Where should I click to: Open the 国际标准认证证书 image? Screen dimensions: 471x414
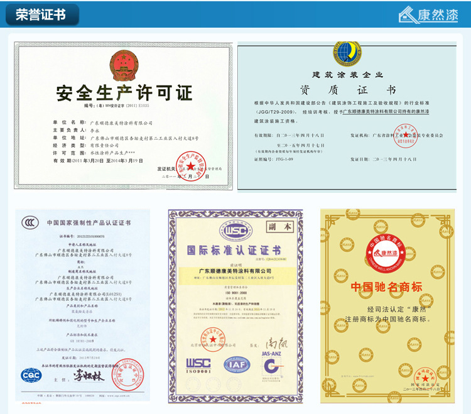click(235, 306)
